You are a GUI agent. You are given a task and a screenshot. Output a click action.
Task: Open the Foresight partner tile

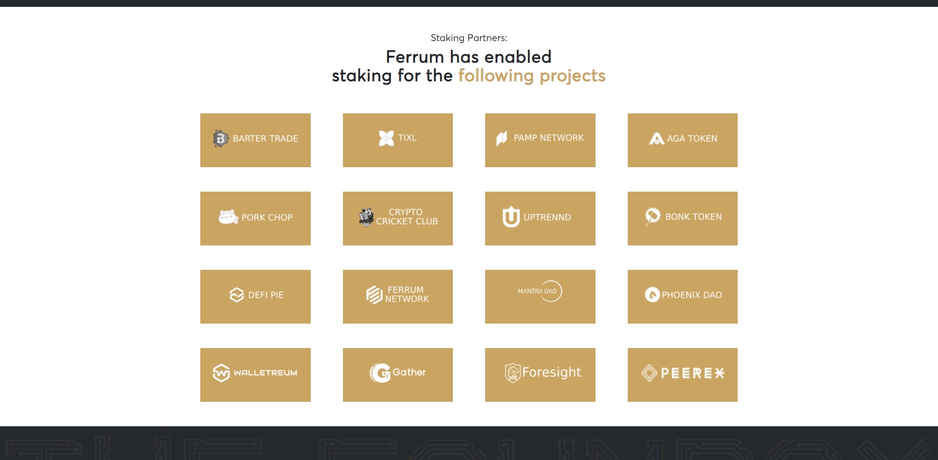(x=540, y=374)
